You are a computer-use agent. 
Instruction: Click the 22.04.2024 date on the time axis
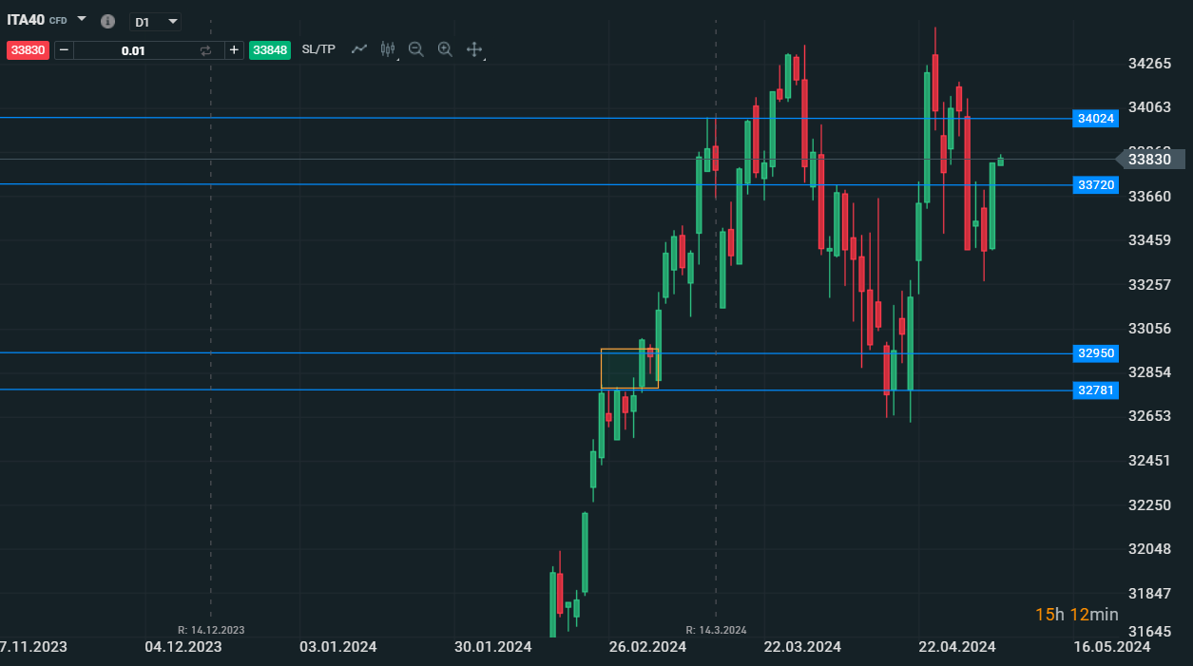(x=957, y=647)
